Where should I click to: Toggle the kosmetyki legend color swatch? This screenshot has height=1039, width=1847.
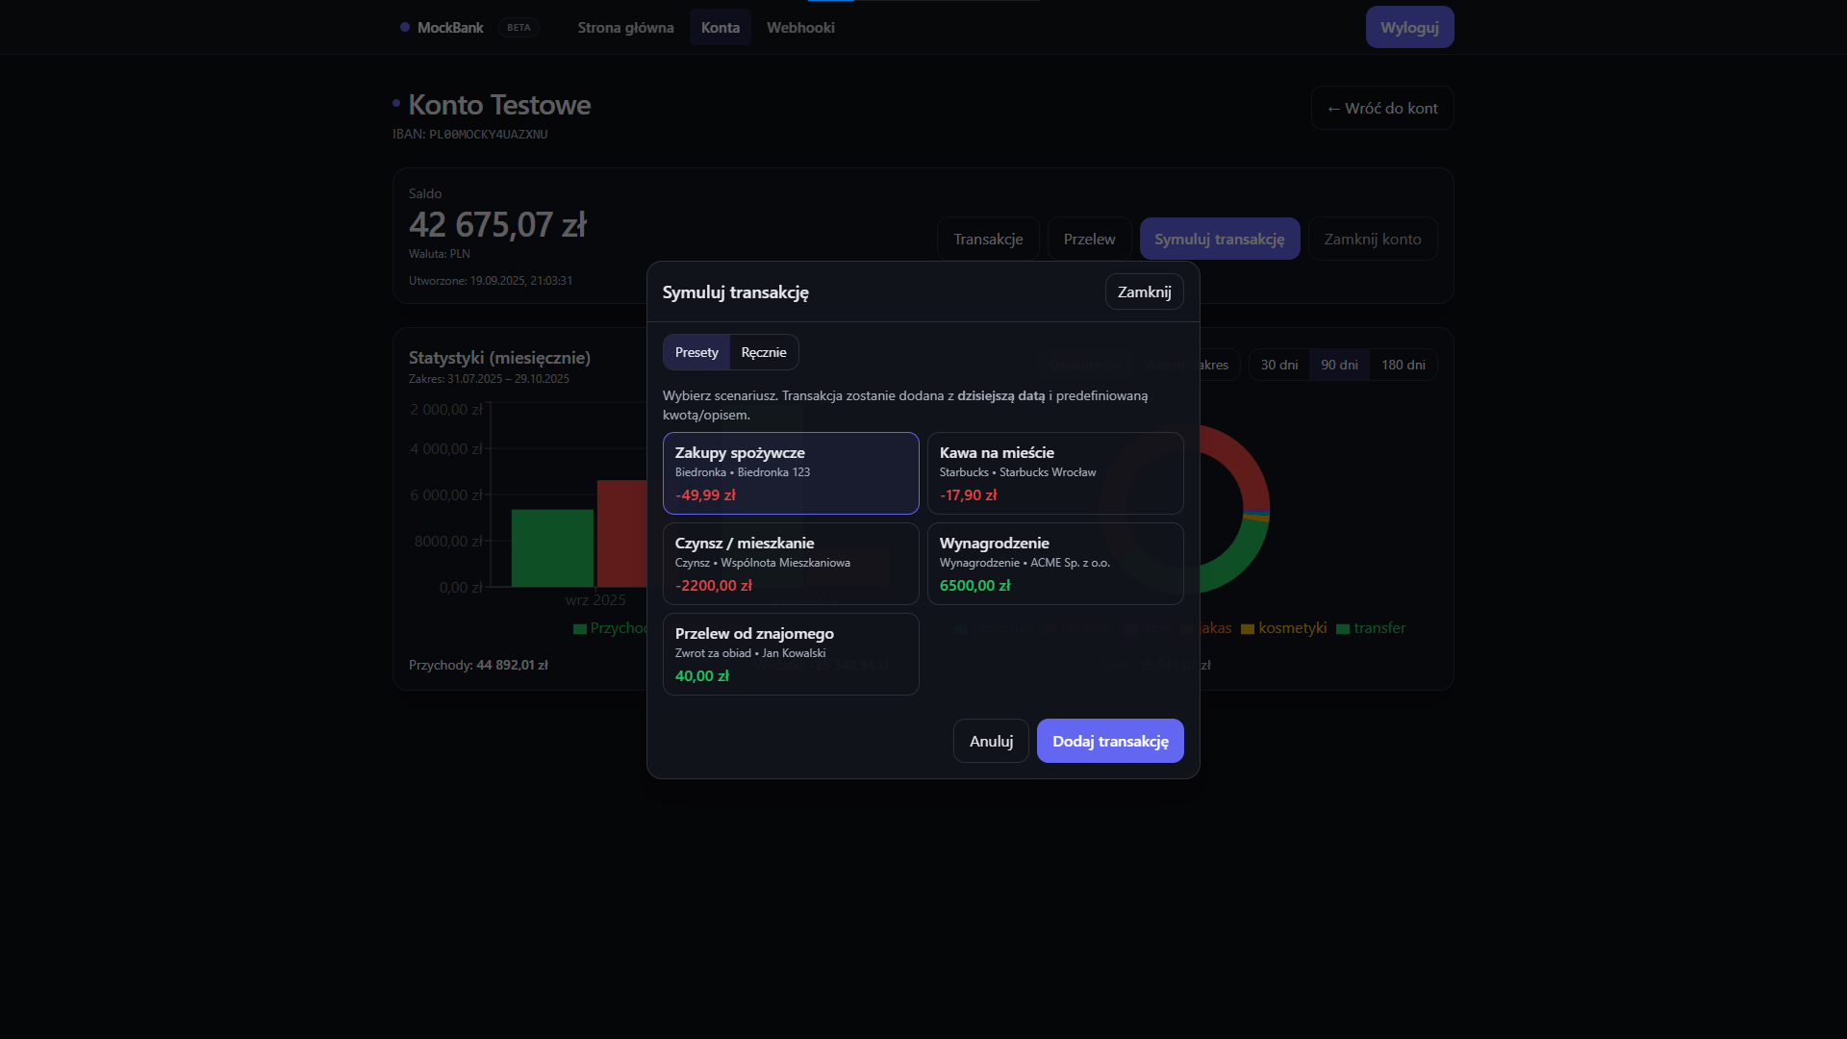[1248, 629]
